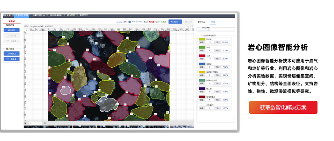Click the 15.79% percentage value
The image size is (334, 141).
coord(225,50)
